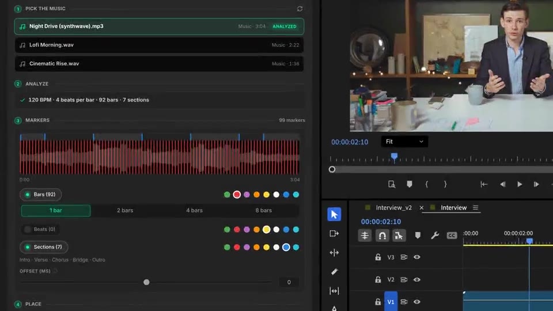Pick cyan color for Bars markers
The image size is (553, 311).
[x=296, y=195]
